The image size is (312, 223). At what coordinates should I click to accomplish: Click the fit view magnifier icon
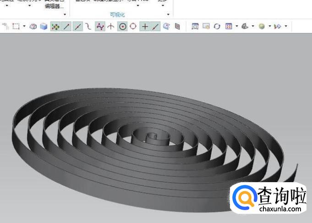195,27
